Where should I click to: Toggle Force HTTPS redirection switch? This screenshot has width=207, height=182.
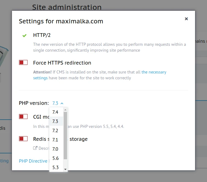click(23, 62)
